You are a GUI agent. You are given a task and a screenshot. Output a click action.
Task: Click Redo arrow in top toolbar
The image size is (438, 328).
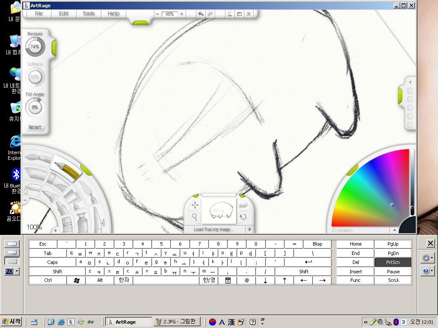pos(210,14)
